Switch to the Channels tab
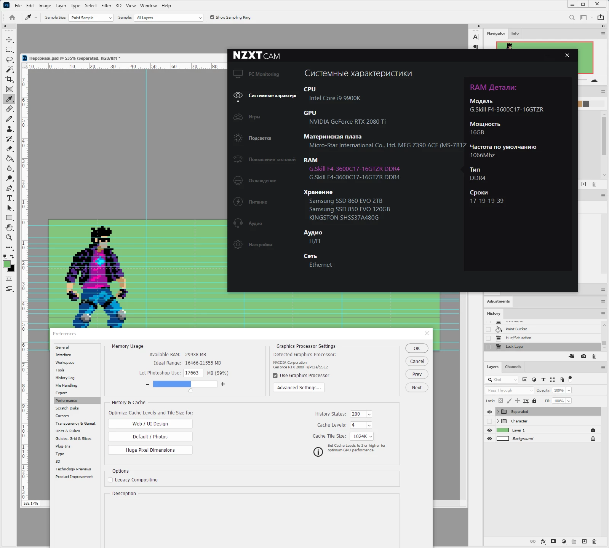Image resolution: width=609 pixels, height=548 pixels. (513, 367)
